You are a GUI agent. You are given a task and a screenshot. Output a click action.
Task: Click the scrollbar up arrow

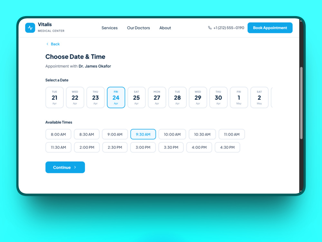[301, 21]
